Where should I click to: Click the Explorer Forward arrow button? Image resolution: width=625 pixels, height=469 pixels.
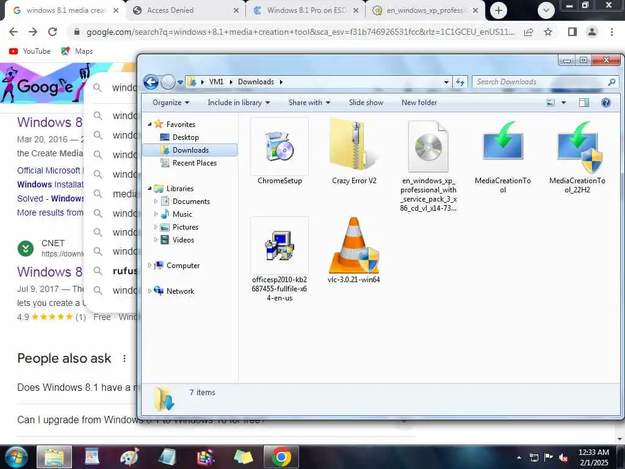coord(168,82)
